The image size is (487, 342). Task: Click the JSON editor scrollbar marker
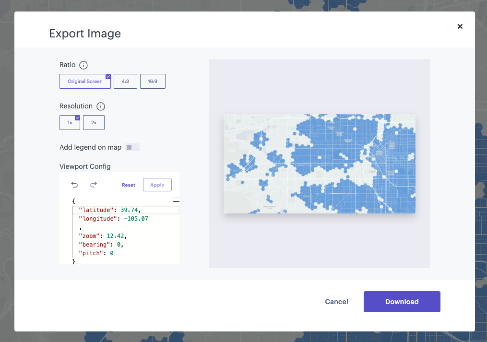point(176,201)
